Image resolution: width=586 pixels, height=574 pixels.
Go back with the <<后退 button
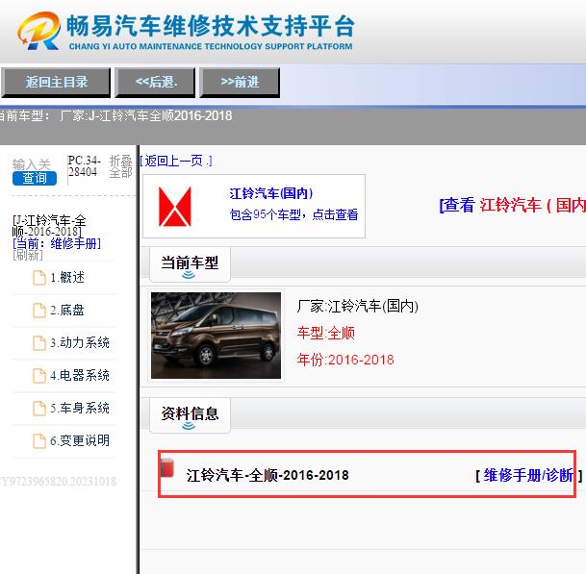(155, 82)
